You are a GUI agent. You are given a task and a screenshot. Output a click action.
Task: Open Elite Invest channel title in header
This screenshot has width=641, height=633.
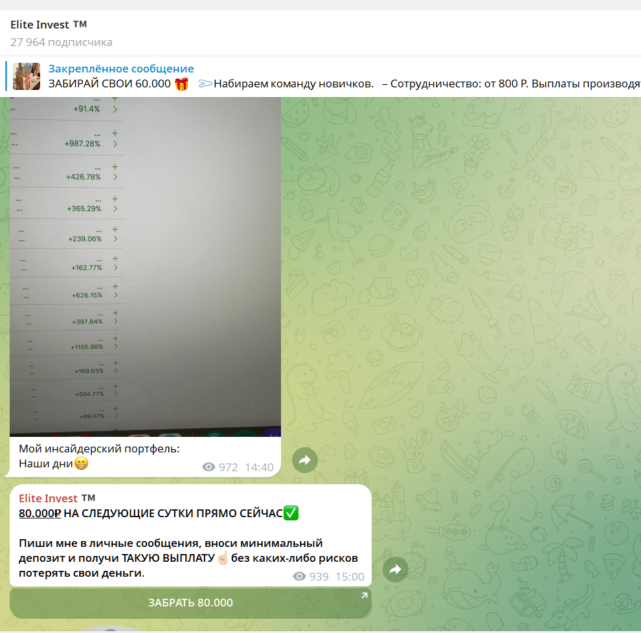[49, 25]
